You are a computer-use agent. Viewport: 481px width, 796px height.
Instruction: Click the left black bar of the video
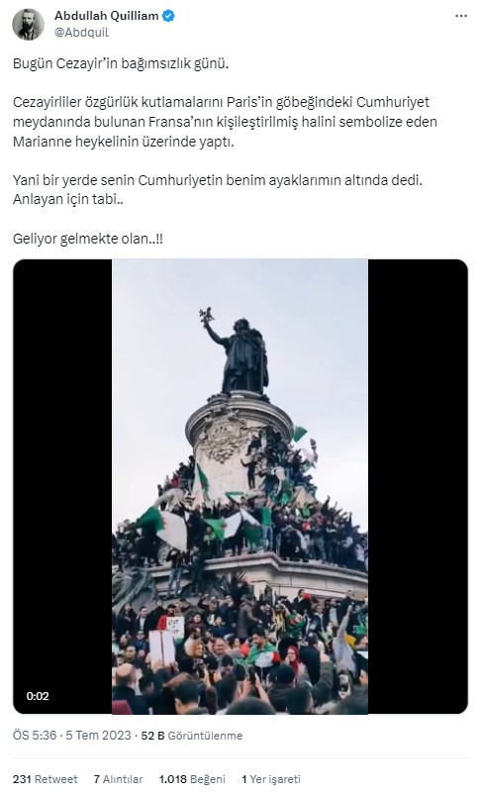pyautogui.click(x=62, y=486)
